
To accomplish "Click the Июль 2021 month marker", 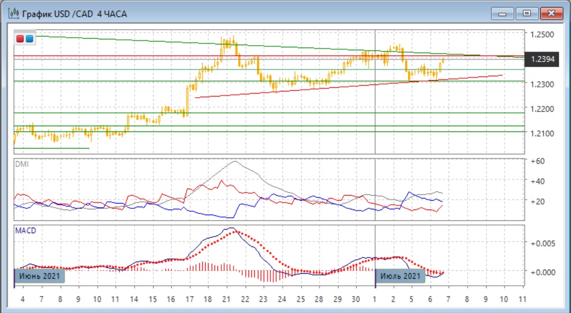I will click(x=401, y=277).
